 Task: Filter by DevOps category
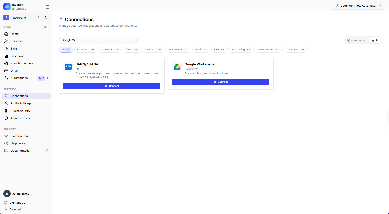[x=154, y=50]
